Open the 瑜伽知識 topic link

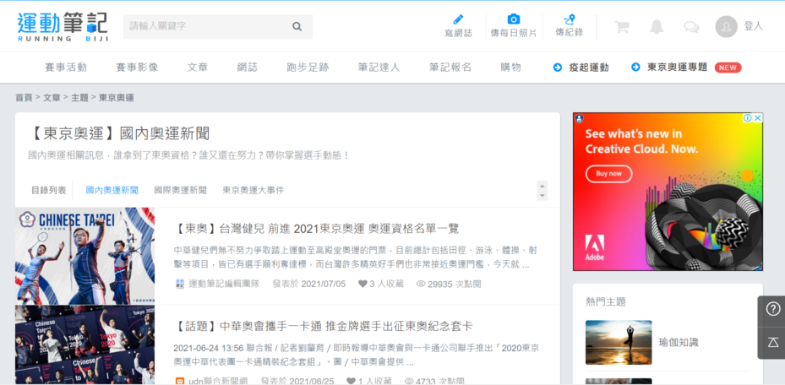(679, 343)
